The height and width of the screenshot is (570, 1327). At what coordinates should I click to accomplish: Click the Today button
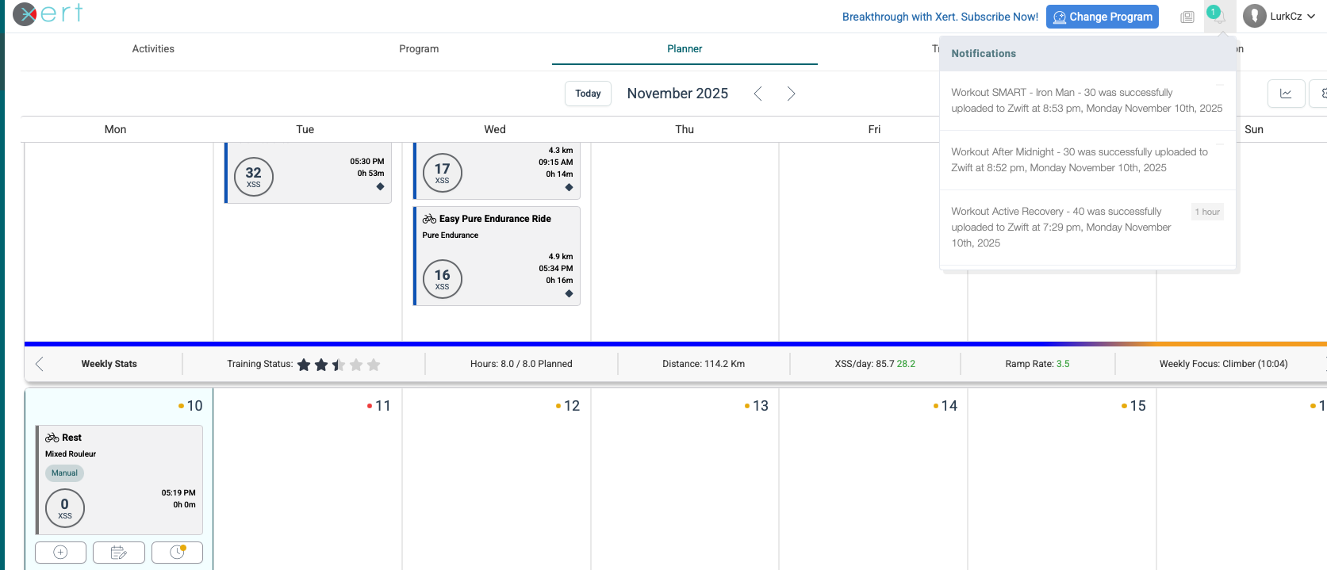tap(588, 94)
